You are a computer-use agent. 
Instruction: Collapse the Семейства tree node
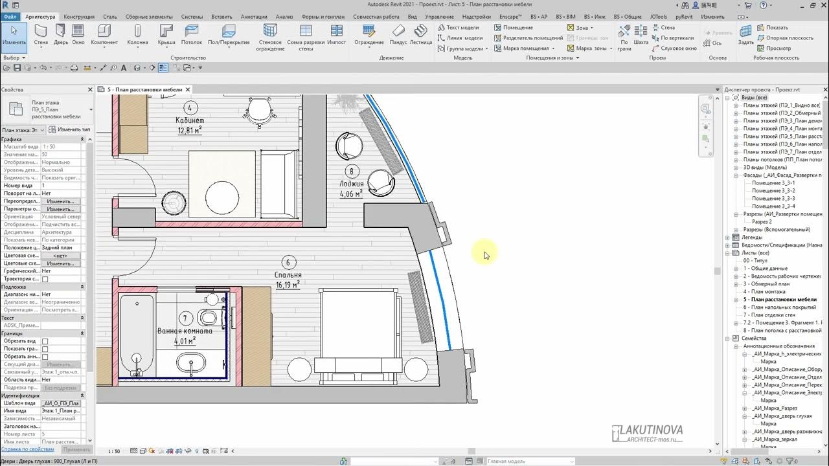tap(727, 338)
